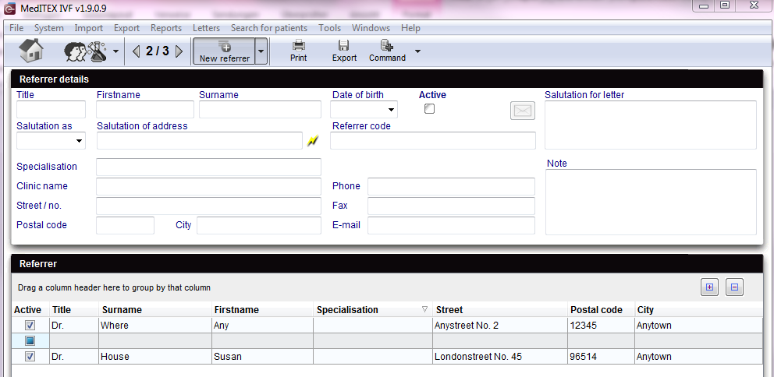The image size is (774, 377).
Task: Toggle the Active checkbox in Referrer details
Action: tap(429, 109)
